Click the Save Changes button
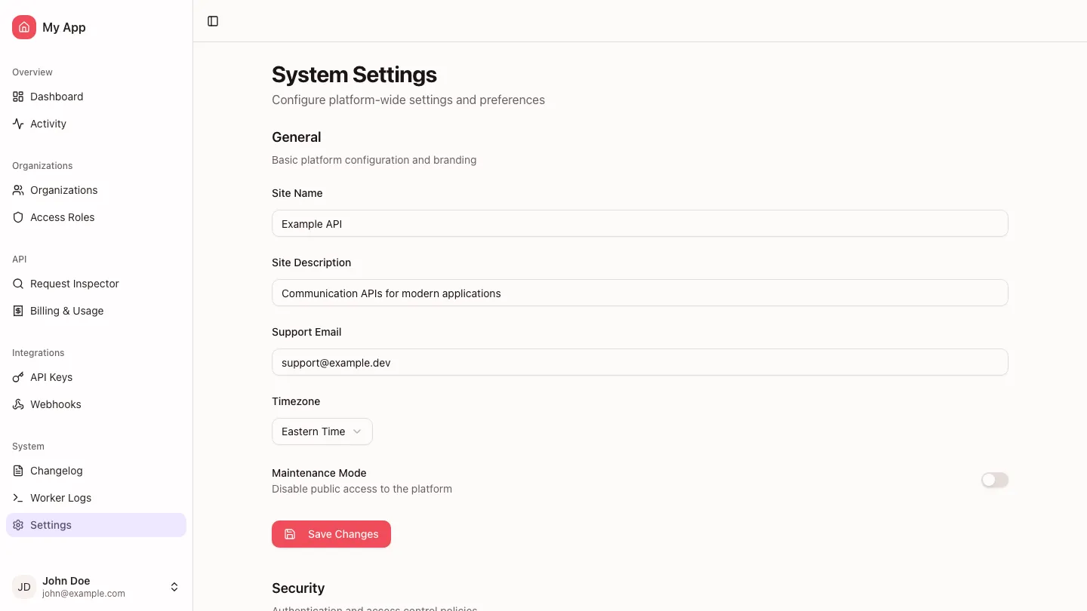The image size is (1087, 611). pyautogui.click(x=331, y=534)
